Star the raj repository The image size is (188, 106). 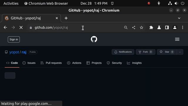tap(167, 52)
